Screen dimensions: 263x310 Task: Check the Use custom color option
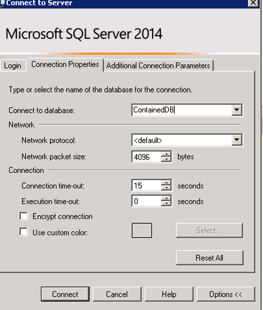point(24,231)
